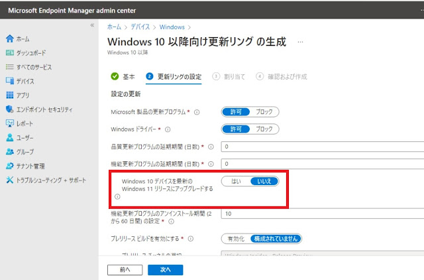Open info icon next to Windows ドライバー
424x280 pixels.
168,129
